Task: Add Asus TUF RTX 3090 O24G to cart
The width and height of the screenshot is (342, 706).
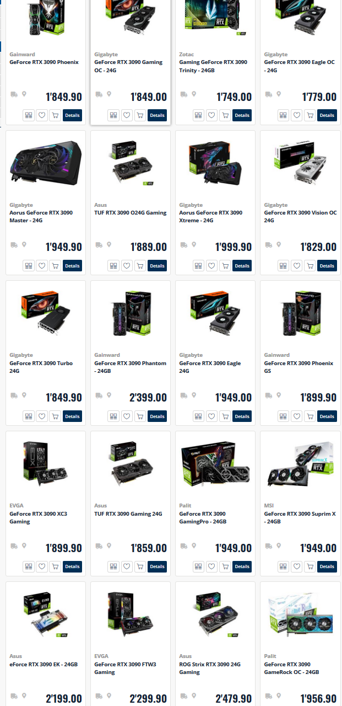Action: pos(140,266)
